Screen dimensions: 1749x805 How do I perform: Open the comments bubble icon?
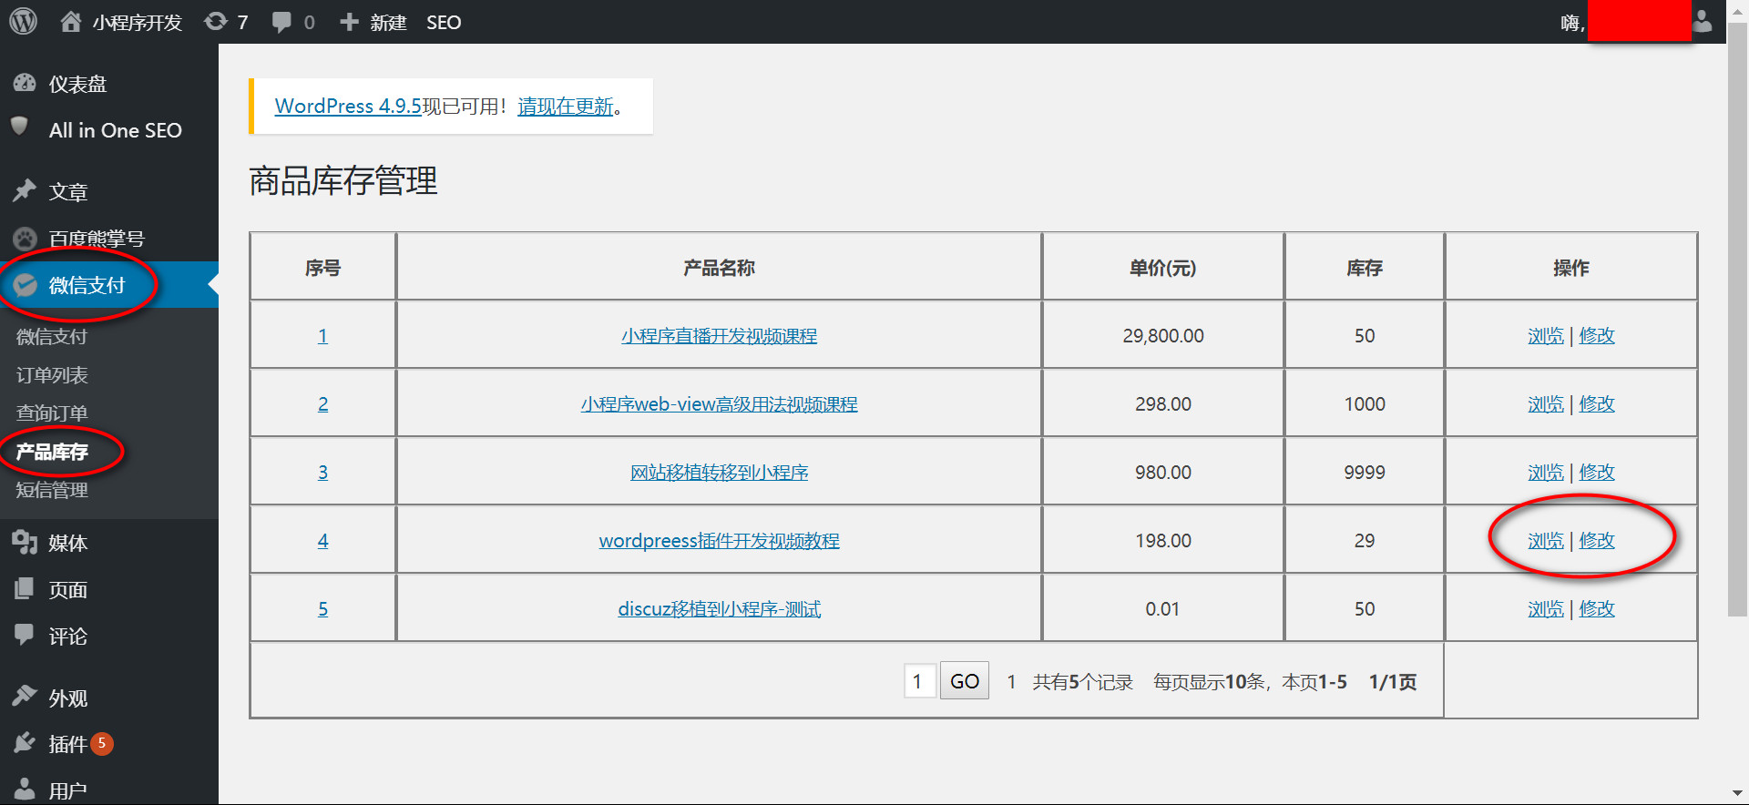281,22
